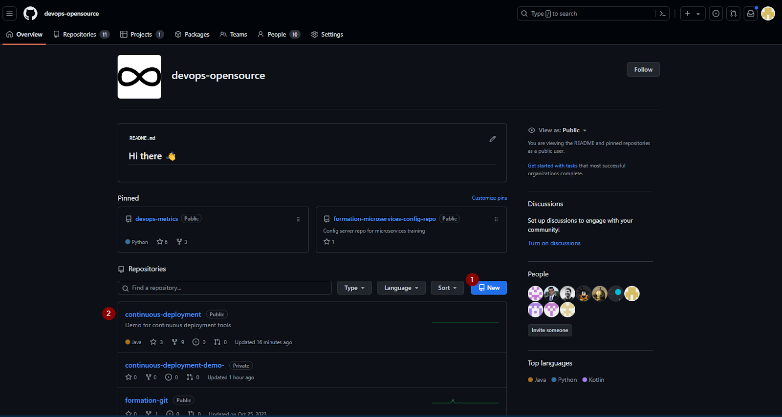This screenshot has width=782, height=417.
Task: Open forks of devops-metrics pin
Action: (182, 242)
